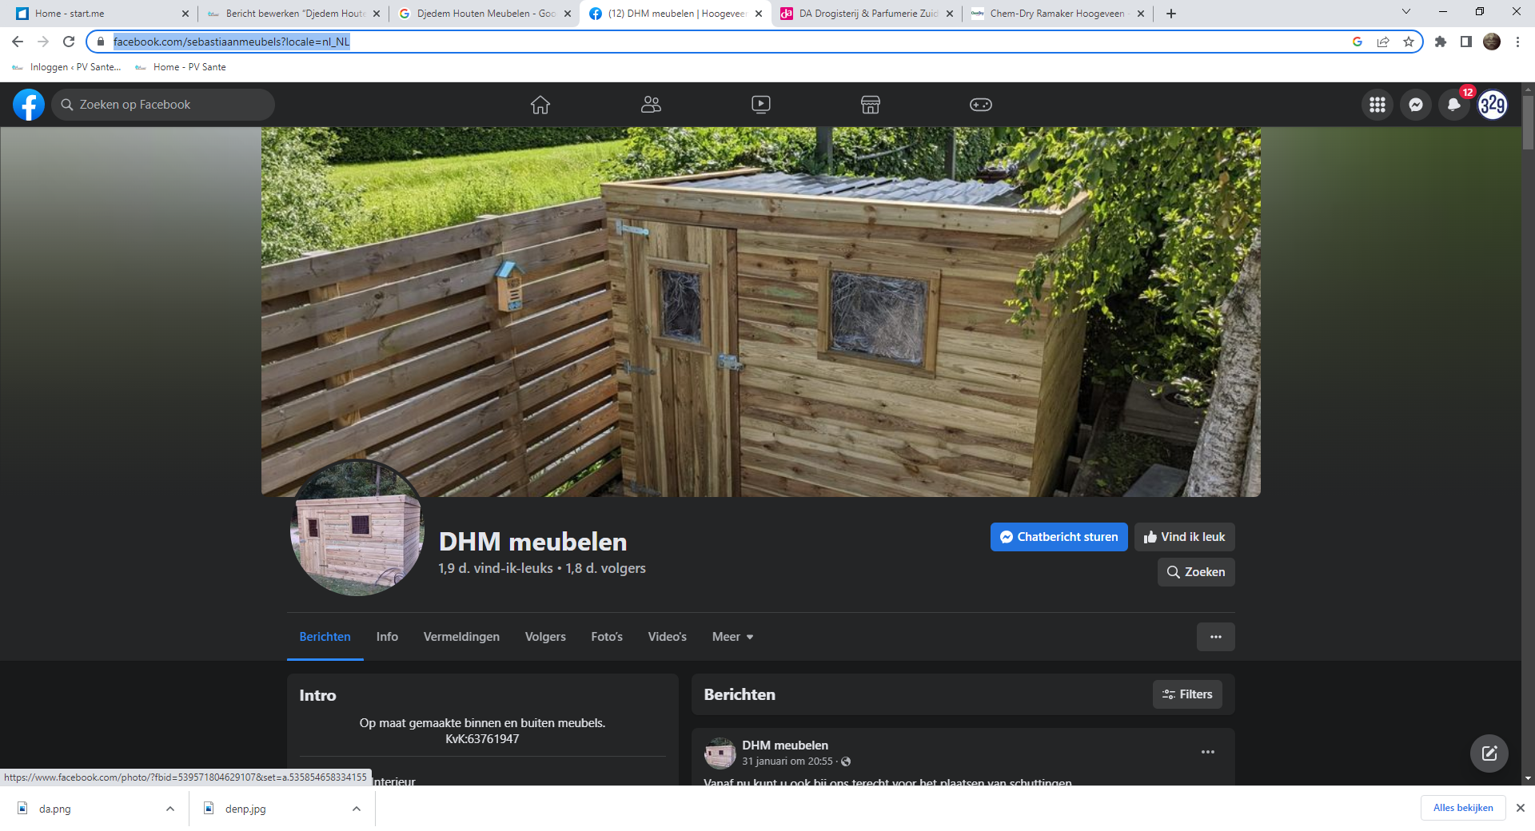1535x831 pixels.
Task: Expand options for da.png download
Action: click(x=170, y=809)
